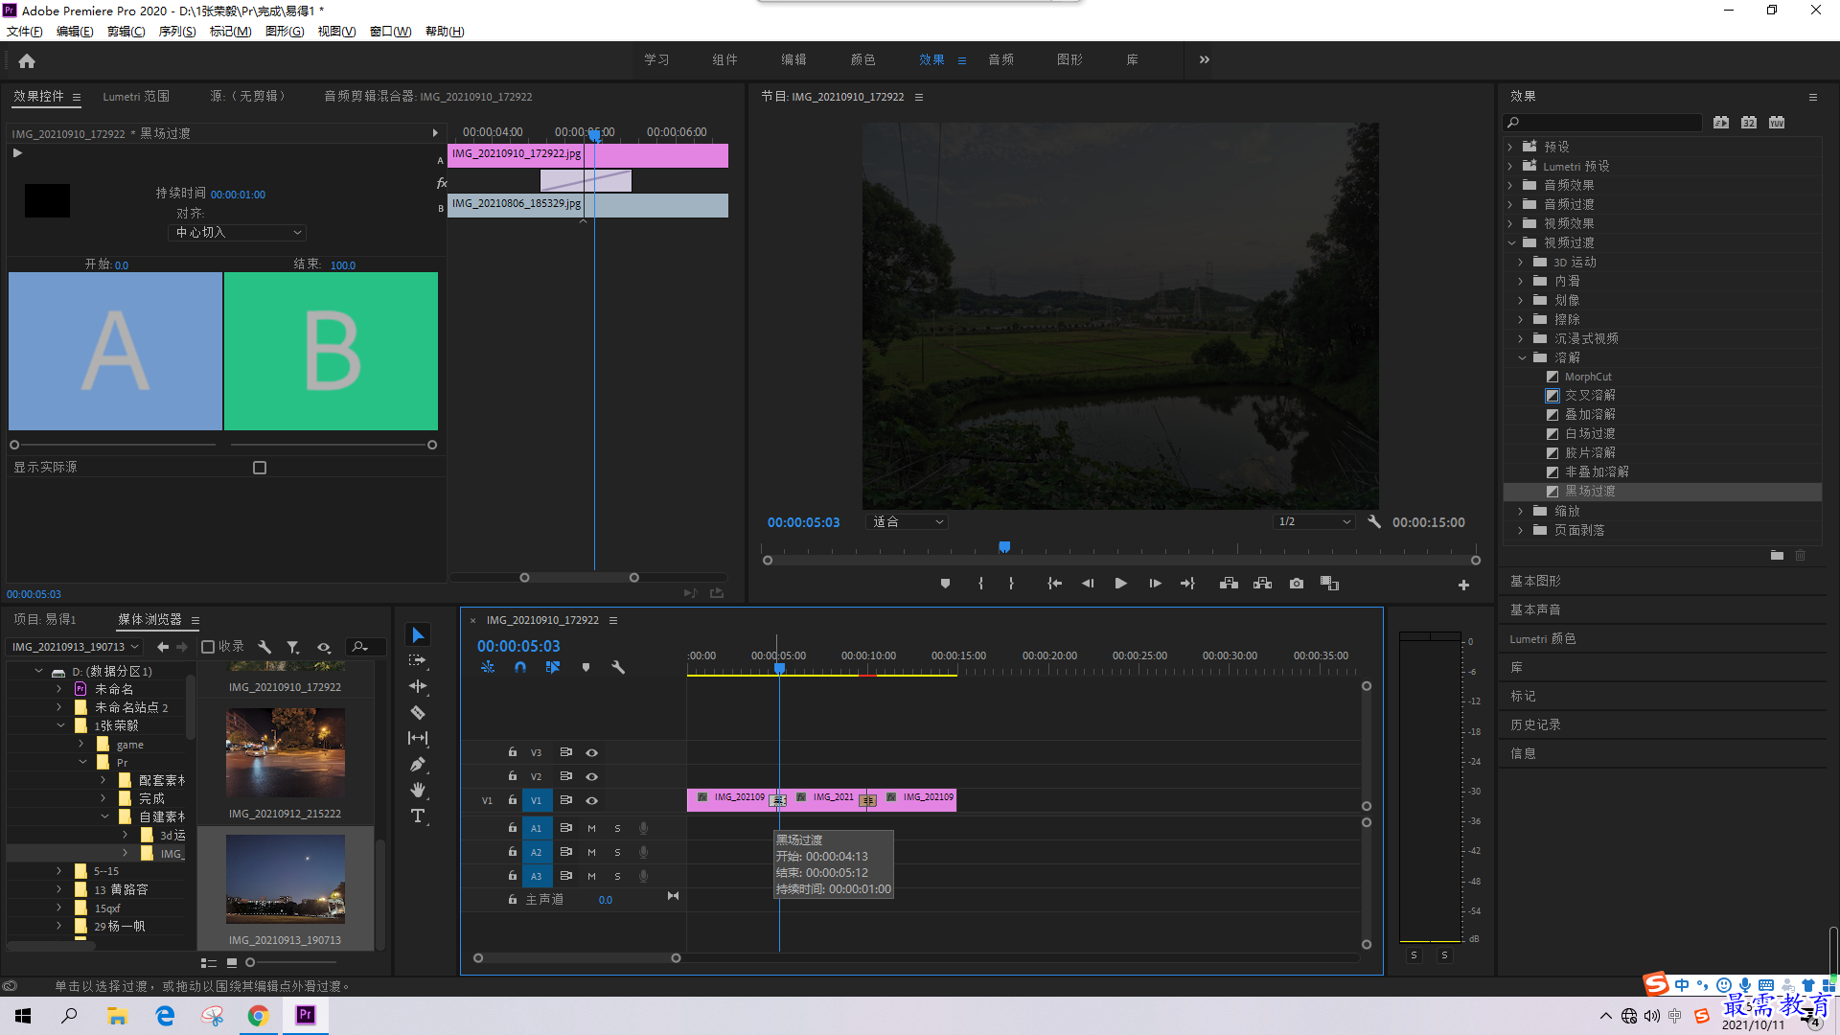Open timeline display settings wrench

point(618,668)
